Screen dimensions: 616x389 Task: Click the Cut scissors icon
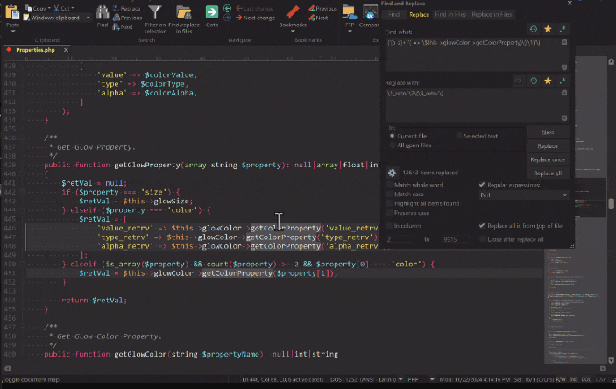[x=57, y=8]
